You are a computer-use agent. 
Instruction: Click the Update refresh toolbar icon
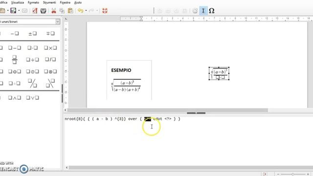point(195,11)
